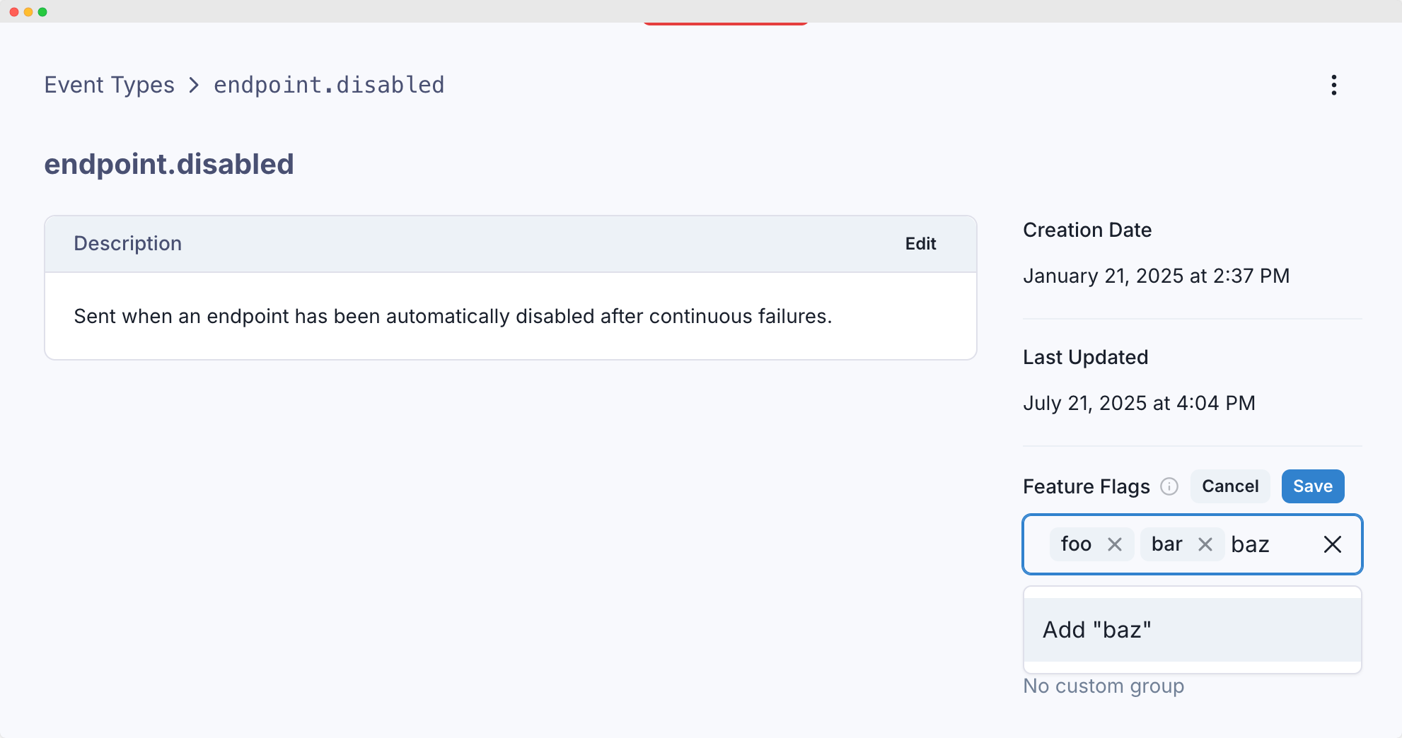Select Add "baz" from the suggestions
The width and height of the screenshot is (1402, 738).
point(1096,630)
